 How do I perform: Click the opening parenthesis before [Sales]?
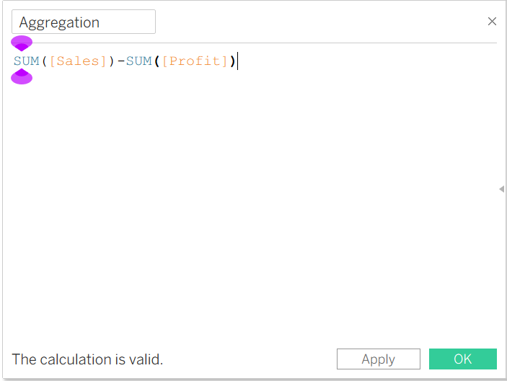coord(45,61)
